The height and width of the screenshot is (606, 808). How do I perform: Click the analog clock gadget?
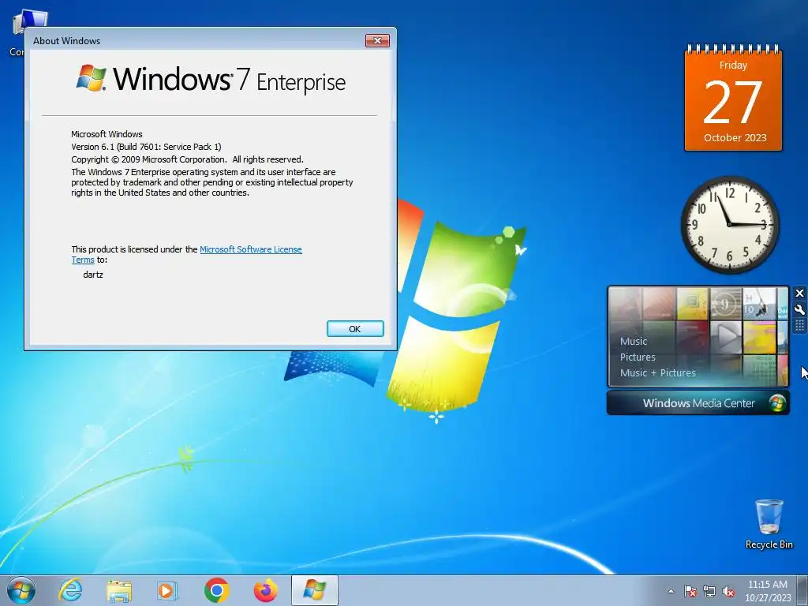pos(730,225)
